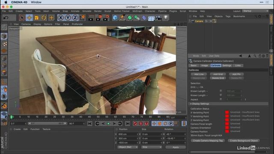Activate the Rotate tool
This screenshot has height=154, width=274.
[44, 18]
